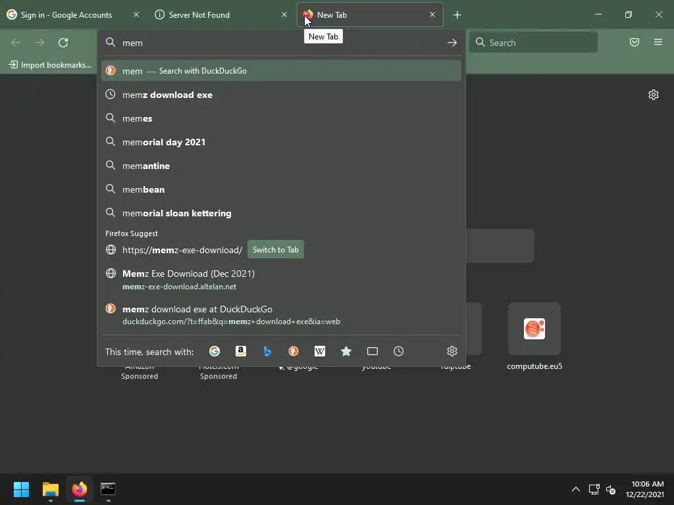Click Firefox icon in taskbar

coord(80,489)
